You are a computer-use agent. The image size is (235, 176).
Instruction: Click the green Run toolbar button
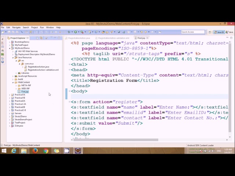tap(76, 32)
